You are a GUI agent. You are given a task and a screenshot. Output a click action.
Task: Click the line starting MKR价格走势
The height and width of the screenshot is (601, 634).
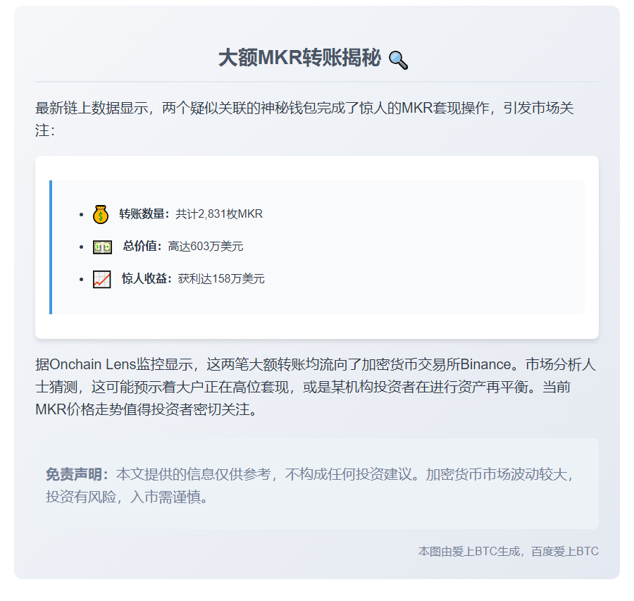[x=147, y=409]
